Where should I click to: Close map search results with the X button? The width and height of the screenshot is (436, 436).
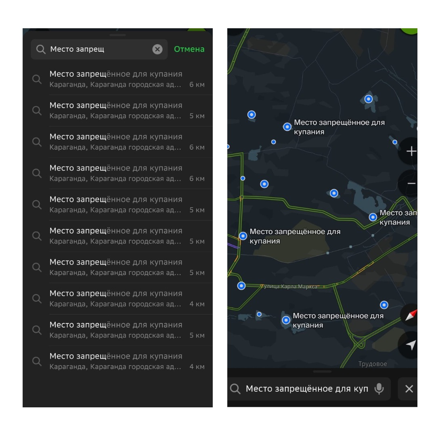click(409, 389)
